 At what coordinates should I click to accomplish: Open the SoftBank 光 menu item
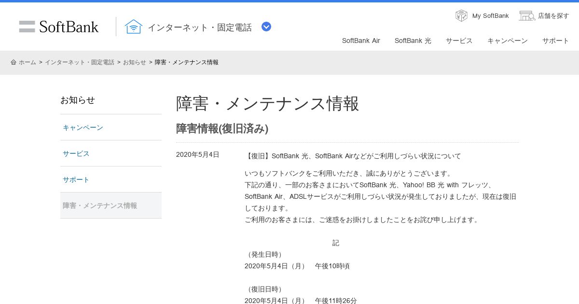(413, 41)
